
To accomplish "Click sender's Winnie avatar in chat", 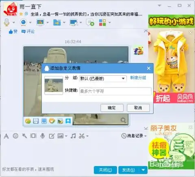I will coord(138,50).
